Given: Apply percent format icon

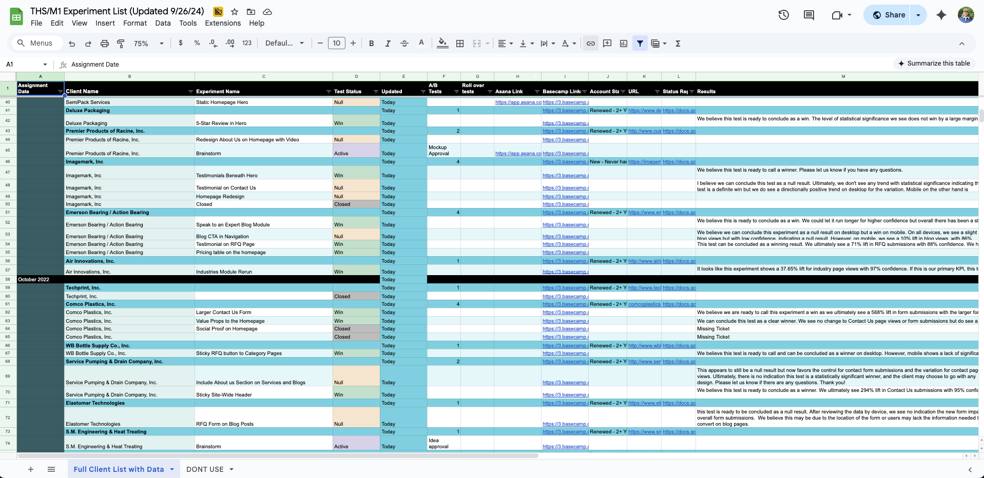Looking at the screenshot, I should tap(197, 43).
